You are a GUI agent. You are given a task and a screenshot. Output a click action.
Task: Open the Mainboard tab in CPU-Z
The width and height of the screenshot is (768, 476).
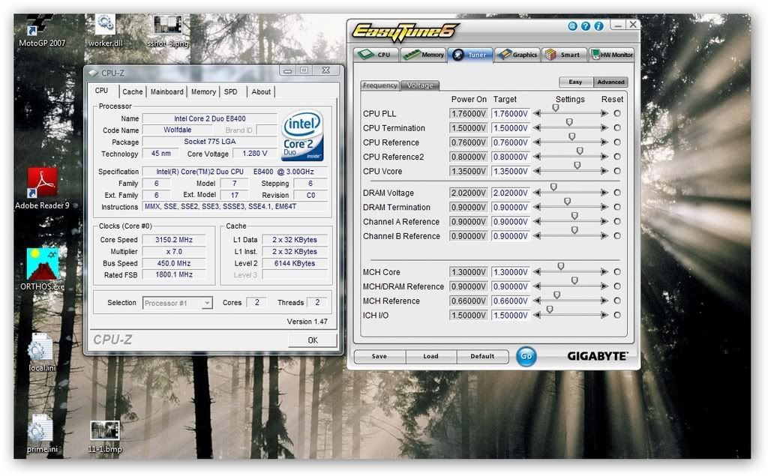click(x=166, y=91)
